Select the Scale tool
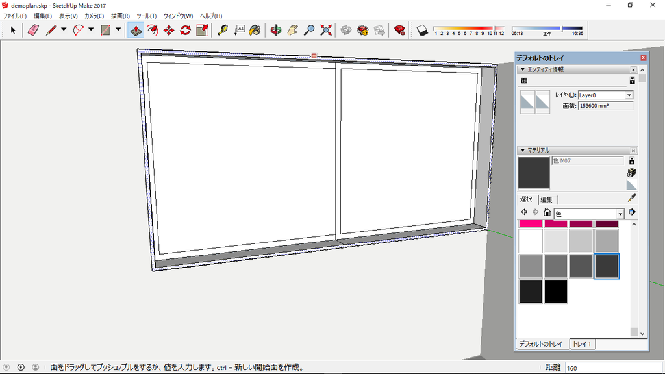665x374 pixels. pos(203,30)
